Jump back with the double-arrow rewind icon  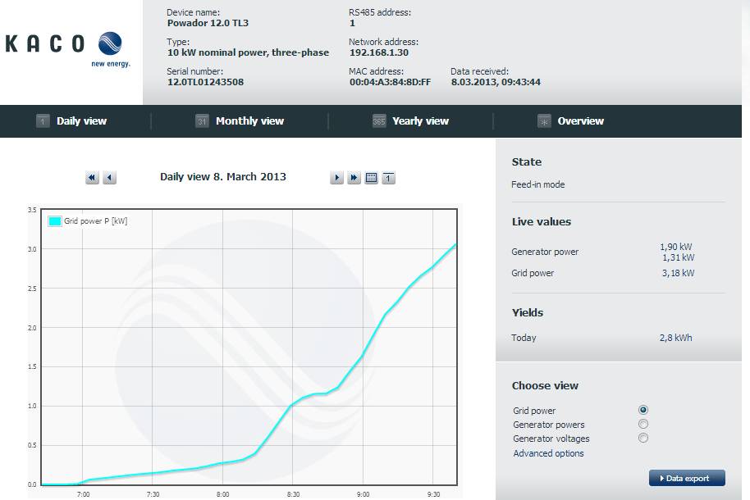pos(92,178)
